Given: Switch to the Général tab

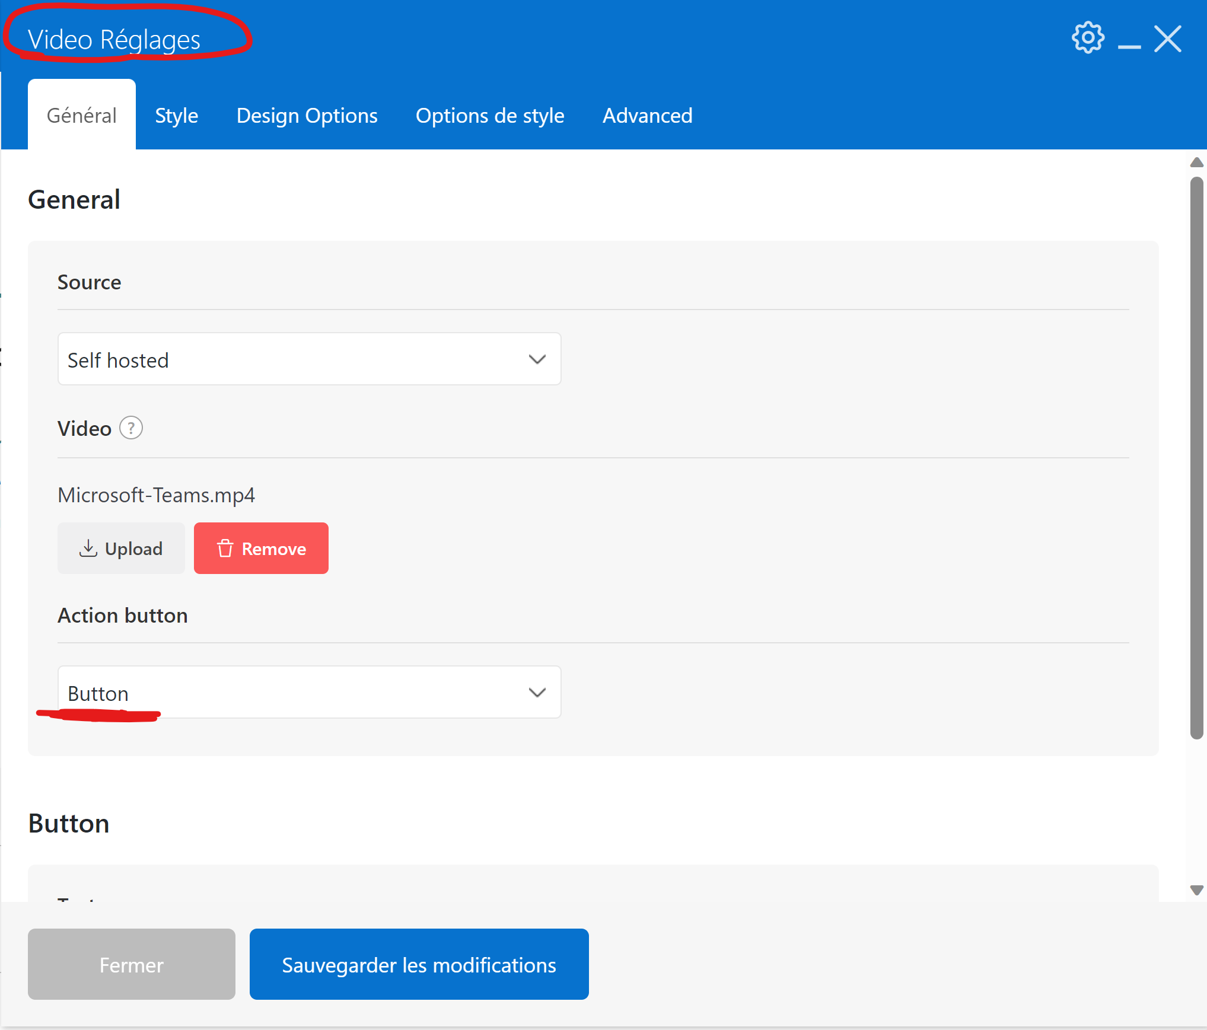Looking at the screenshot, I should point(82,115).
